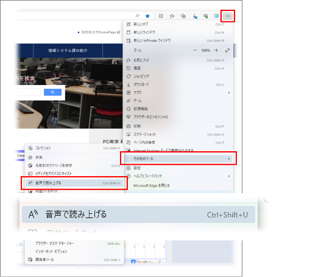This screenshot has height=277, width=310.
Task: Expand the その他のツール submenu
Action: pyautogui.click(x=178, y=159)
